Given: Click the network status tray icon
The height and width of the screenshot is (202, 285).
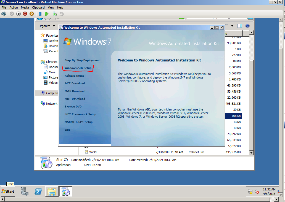Looking at the screenshot, I should point(250,192).
